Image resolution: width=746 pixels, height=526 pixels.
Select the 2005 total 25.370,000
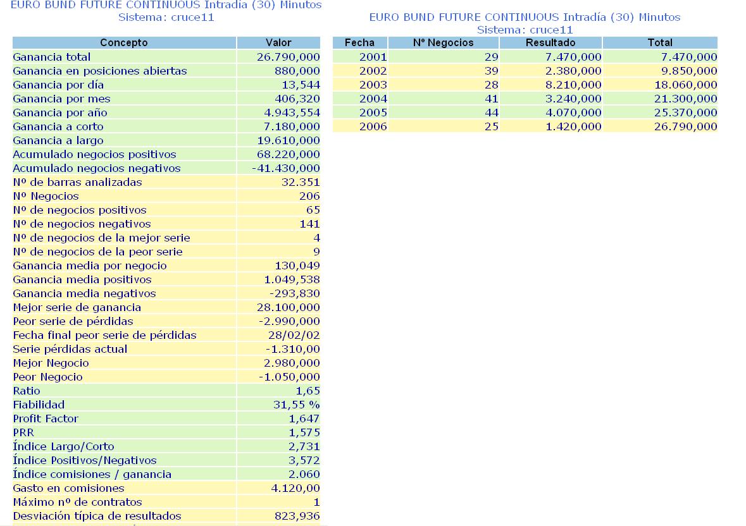(686, 113)
